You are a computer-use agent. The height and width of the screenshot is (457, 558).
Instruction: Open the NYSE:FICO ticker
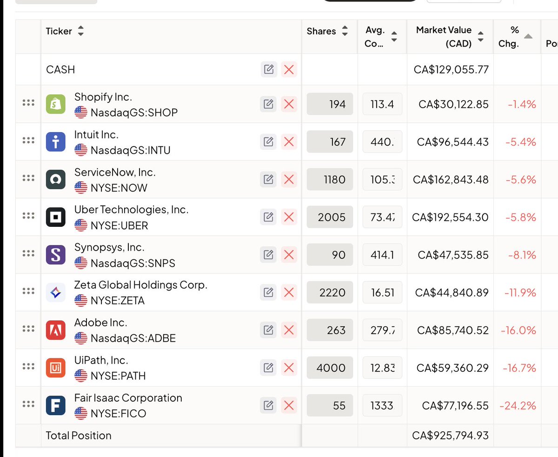[x=118, y=414]
